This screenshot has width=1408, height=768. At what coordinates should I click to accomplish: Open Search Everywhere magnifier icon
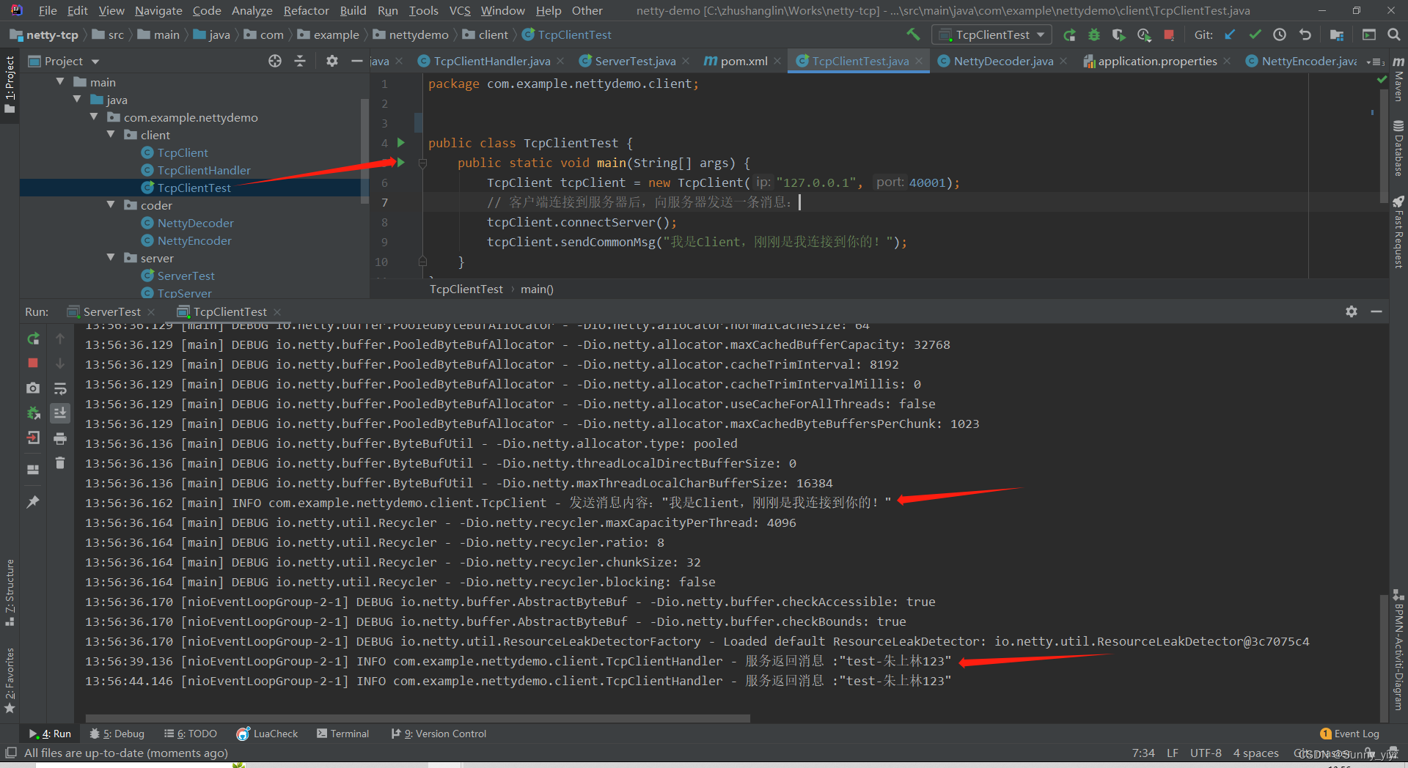[x=1394, y=34]
